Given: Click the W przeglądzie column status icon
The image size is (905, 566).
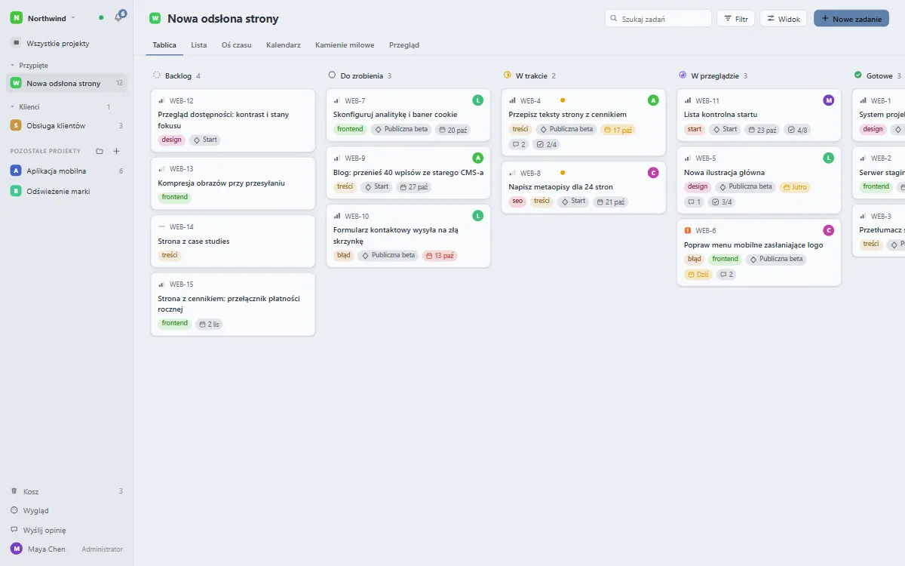Looking at the screenshot, I should click(x=683, y=75).
